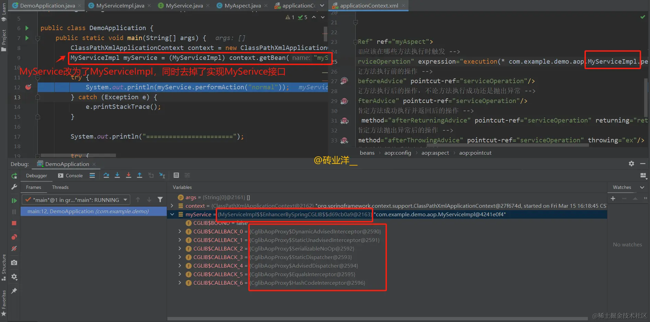Image resolution: width=650 pixels, height=322 pixels.
Task: Go to previous highlighted error arrow
Action: coord(314,17)
